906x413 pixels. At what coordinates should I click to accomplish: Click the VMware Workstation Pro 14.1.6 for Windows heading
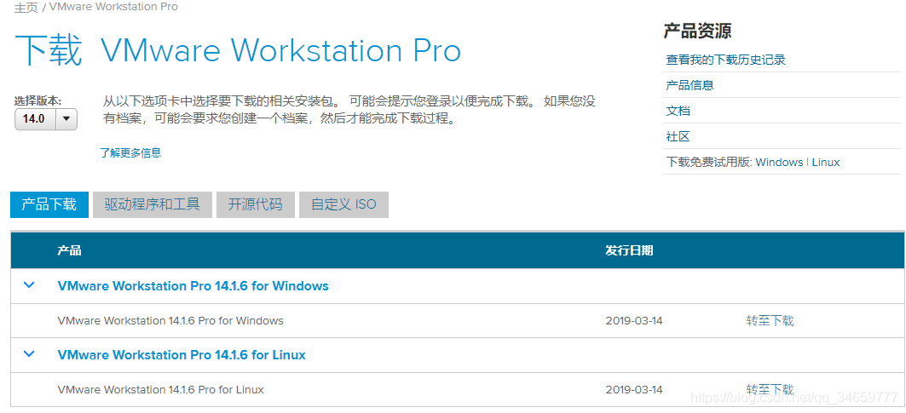(193, 286)
